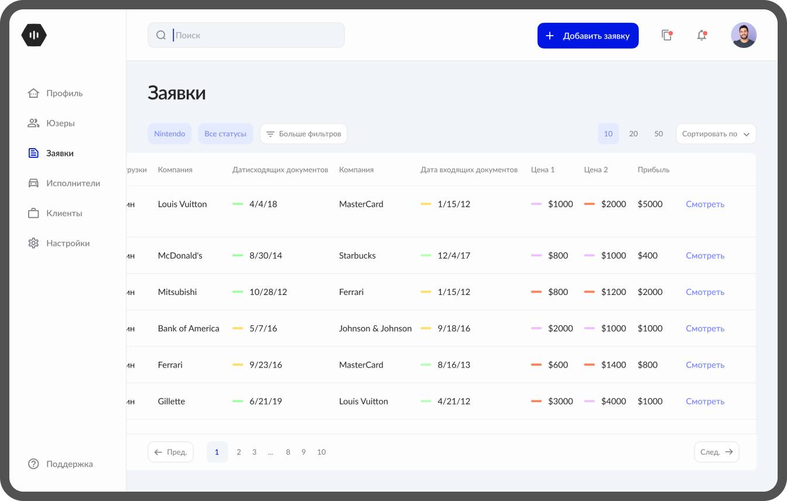The height and width of the screenshot is (501, 787).
Task: Click the search magnifier icon
Action: [161, 35]
